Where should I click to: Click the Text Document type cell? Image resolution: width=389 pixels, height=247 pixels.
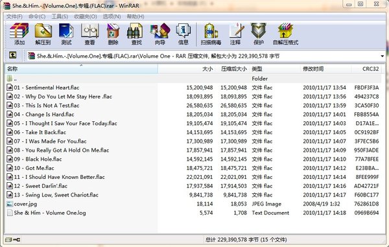pos(270,213)
